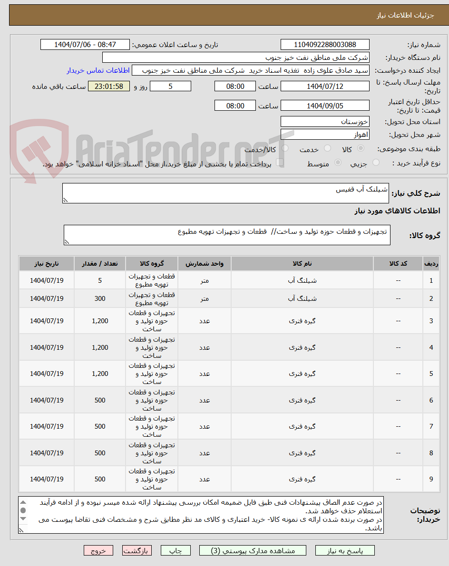Select the کالا/خدمت radio button
The width and height of the screenshot is (449, 566).
click(x=285, y=148)
